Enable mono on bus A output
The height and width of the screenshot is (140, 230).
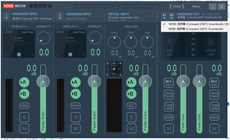point(169,117)
